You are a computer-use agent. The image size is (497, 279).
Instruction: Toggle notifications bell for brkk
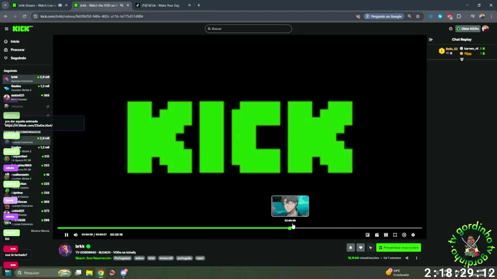tap(351, 248)
